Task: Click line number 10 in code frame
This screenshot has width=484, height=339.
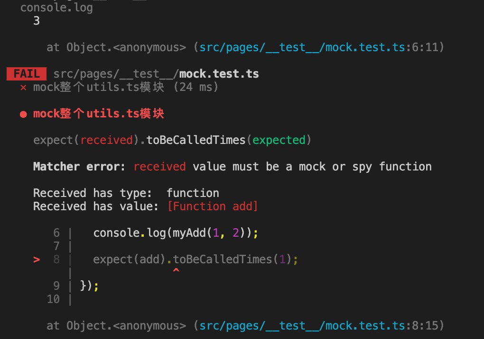Action: point(53,299)
